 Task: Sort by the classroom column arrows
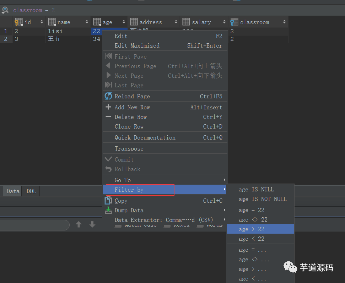pos(284,22)
